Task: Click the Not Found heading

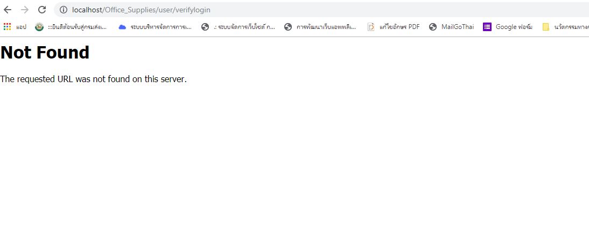Action: (45, 53)
